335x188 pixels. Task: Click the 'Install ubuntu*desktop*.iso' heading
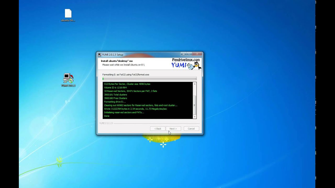point(117,61)
